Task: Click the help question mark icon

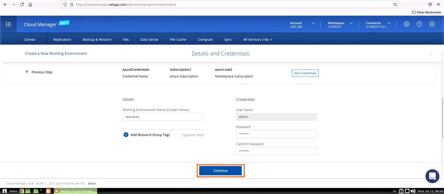Action: click(x=419, y=24)
